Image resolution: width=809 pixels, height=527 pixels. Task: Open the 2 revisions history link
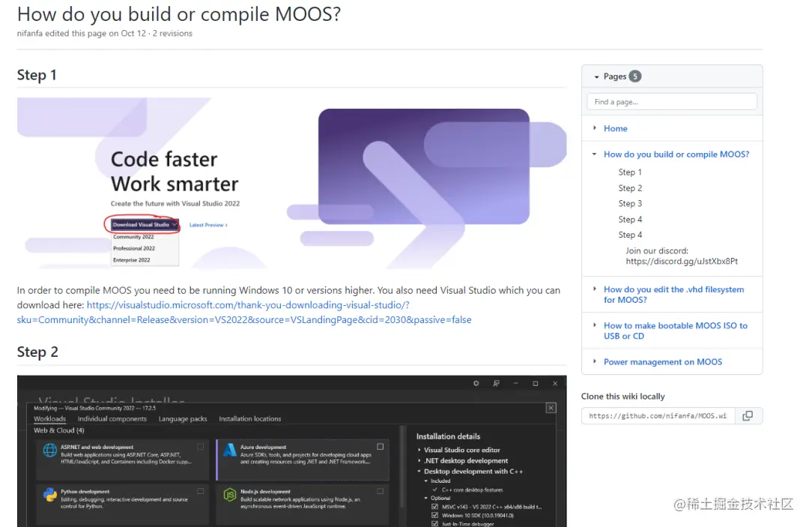[x=172, y=34]
